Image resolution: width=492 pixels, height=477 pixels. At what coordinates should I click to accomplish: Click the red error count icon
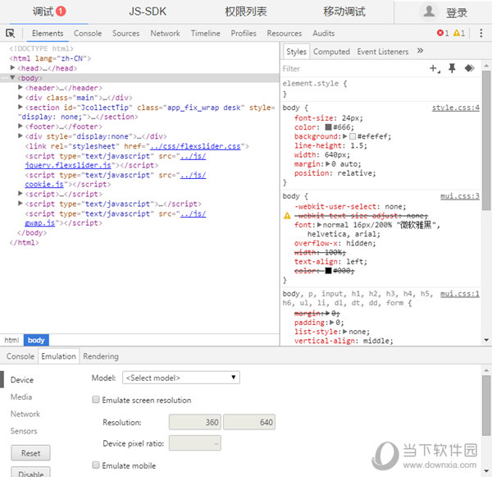pyautogui.click(x=440, y=33)
